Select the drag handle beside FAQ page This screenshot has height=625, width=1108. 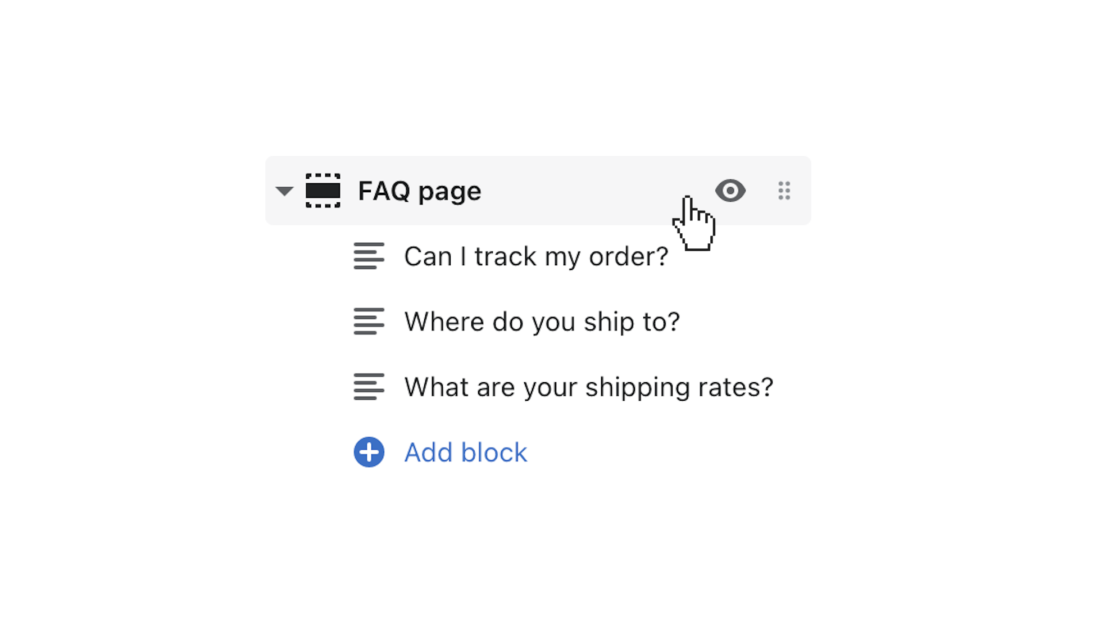point(784,191)
